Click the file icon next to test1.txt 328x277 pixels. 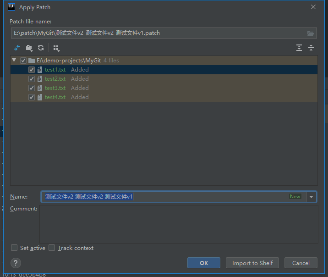point(40,70)
